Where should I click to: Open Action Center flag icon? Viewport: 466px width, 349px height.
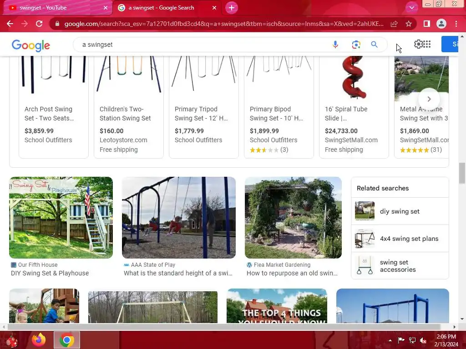(401, 340)
